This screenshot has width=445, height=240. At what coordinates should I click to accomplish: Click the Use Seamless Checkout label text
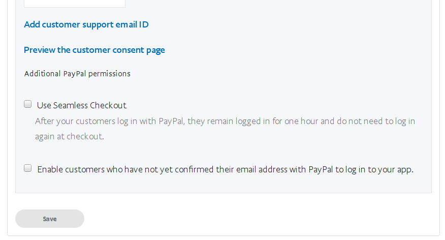(81, 105)
